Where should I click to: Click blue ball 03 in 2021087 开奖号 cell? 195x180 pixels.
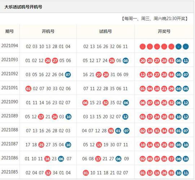pos(178,145)
